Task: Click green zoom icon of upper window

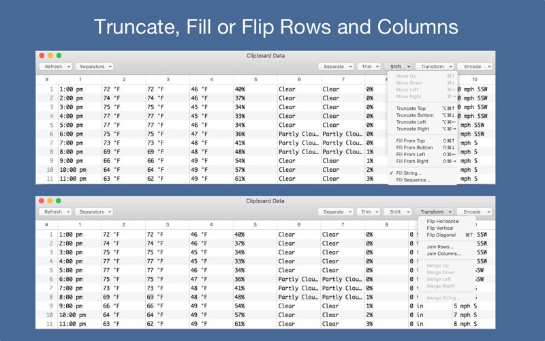Action: pos(59,55)
